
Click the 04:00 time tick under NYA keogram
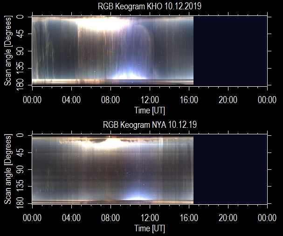point(71,218)
